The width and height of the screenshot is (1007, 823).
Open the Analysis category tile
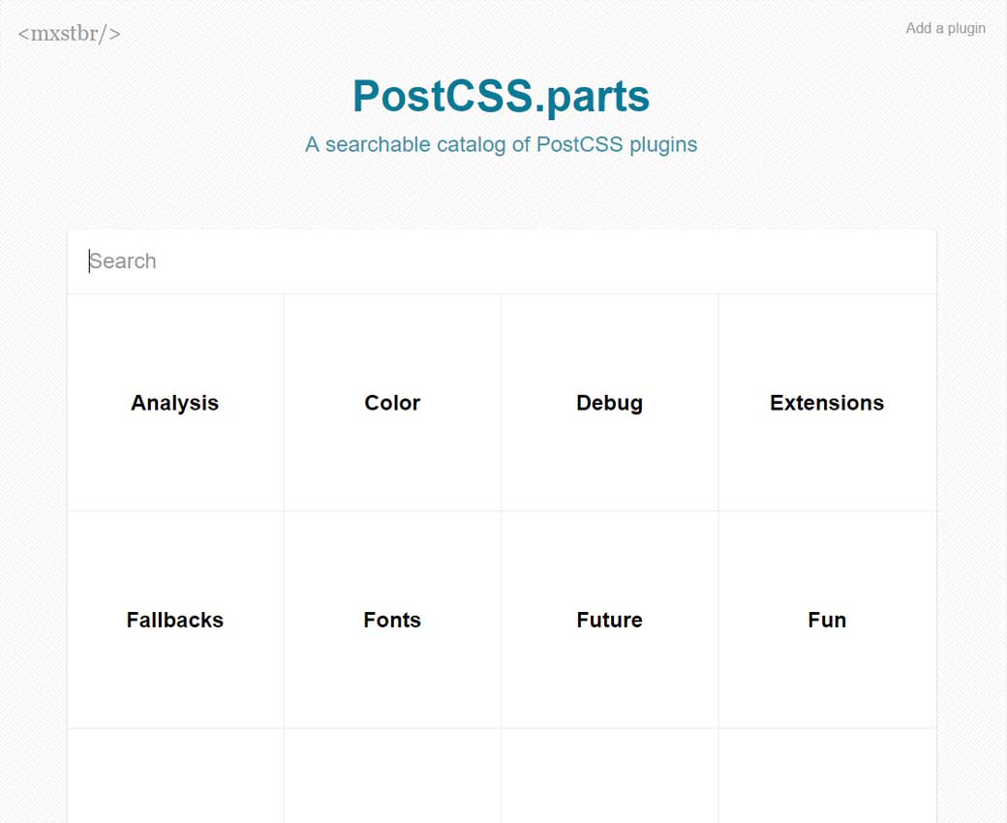coord(175,403)
